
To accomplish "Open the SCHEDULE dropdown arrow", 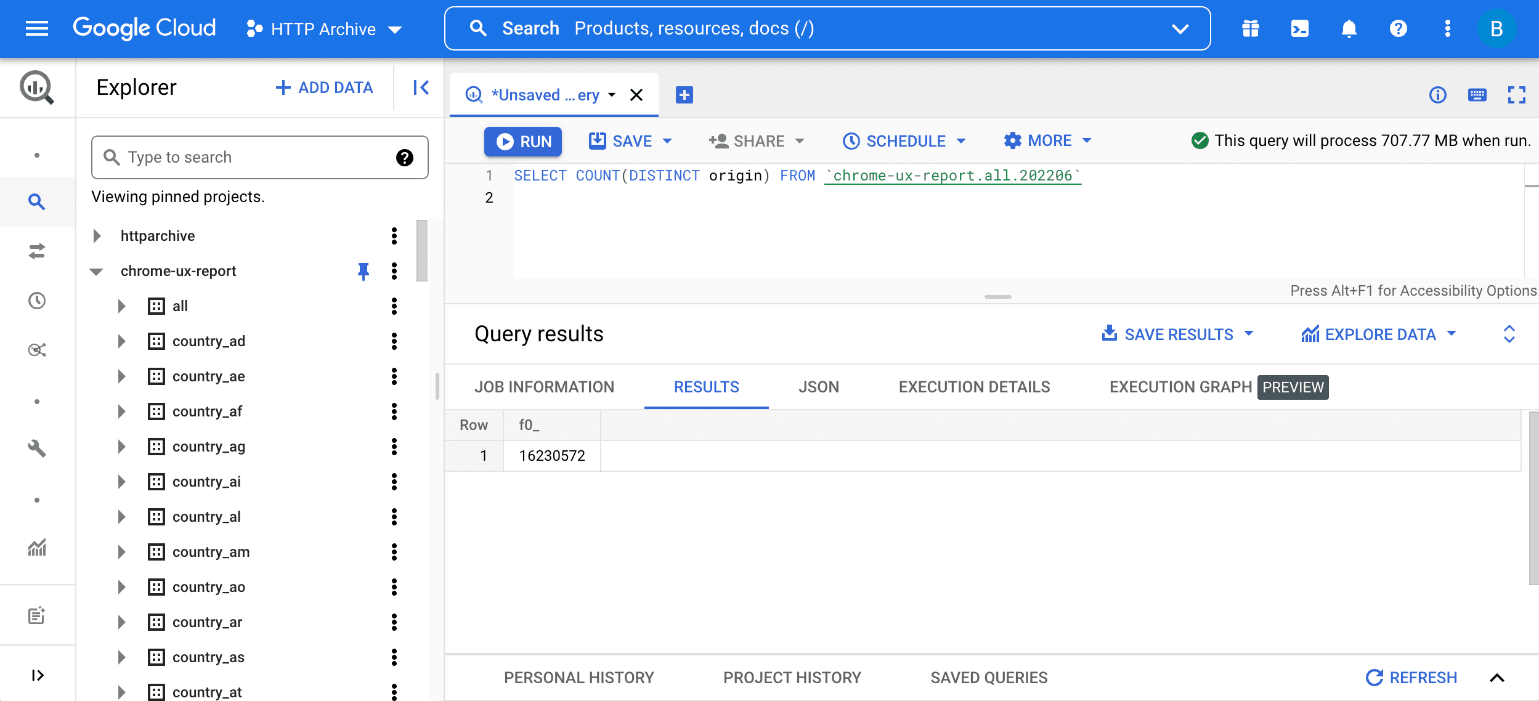I will [x=962, y=142].
